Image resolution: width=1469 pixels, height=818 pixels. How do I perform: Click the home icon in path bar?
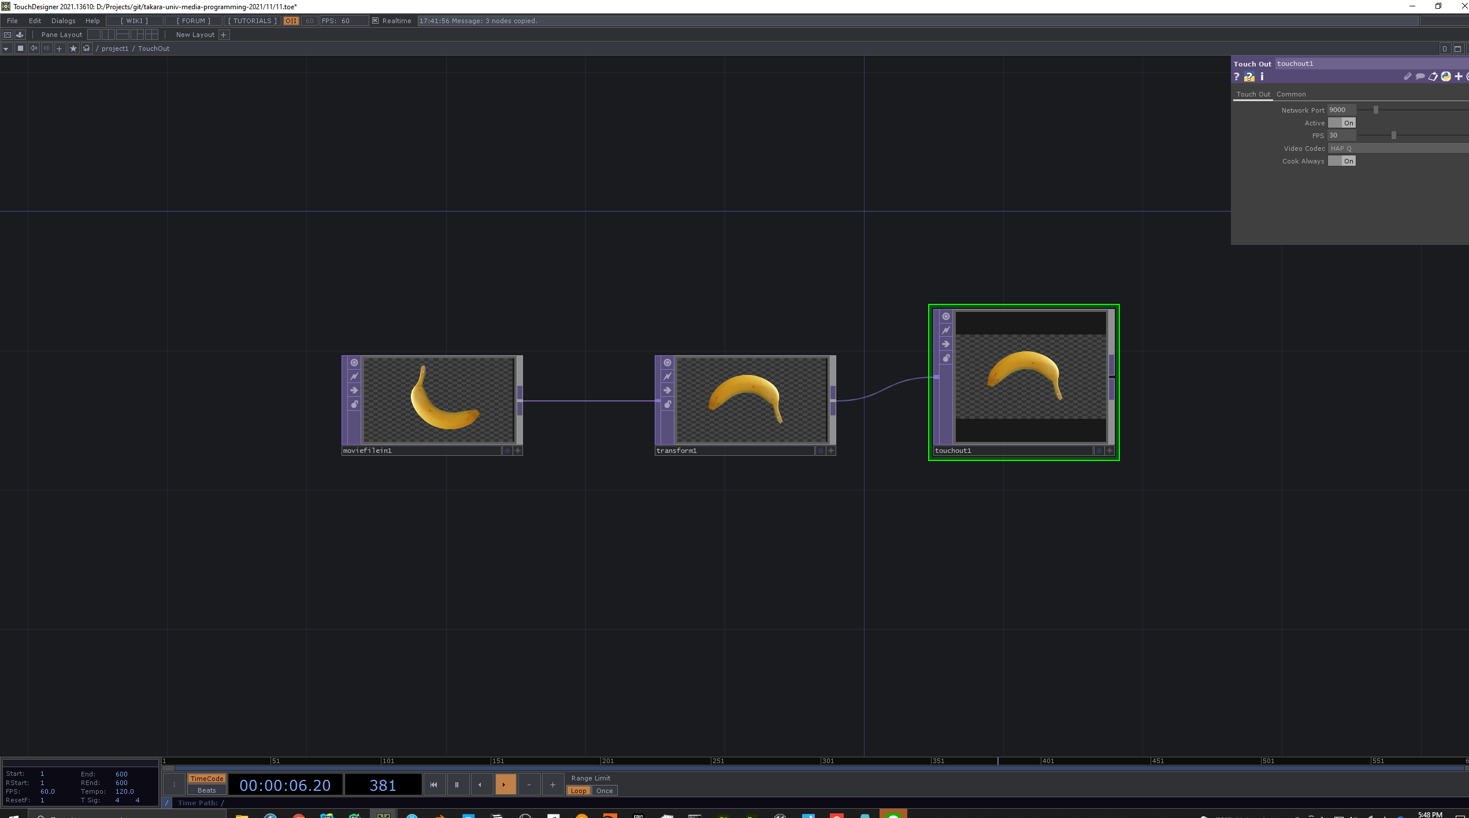tap(87, 49)
